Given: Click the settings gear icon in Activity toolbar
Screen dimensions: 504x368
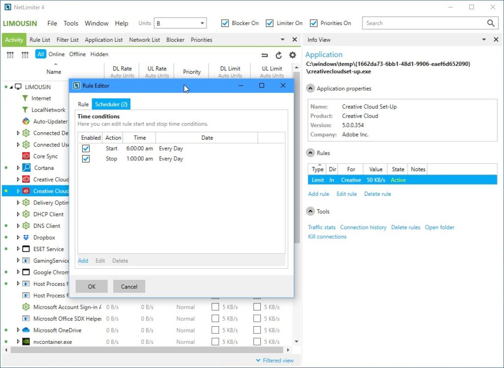Looking at the screenshot, I should click(x=292, y=55).
